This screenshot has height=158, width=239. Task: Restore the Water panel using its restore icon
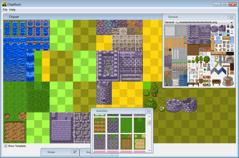74,152
